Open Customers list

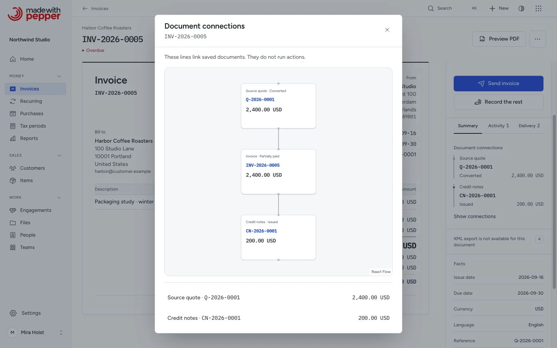click(x=35, y=168)
